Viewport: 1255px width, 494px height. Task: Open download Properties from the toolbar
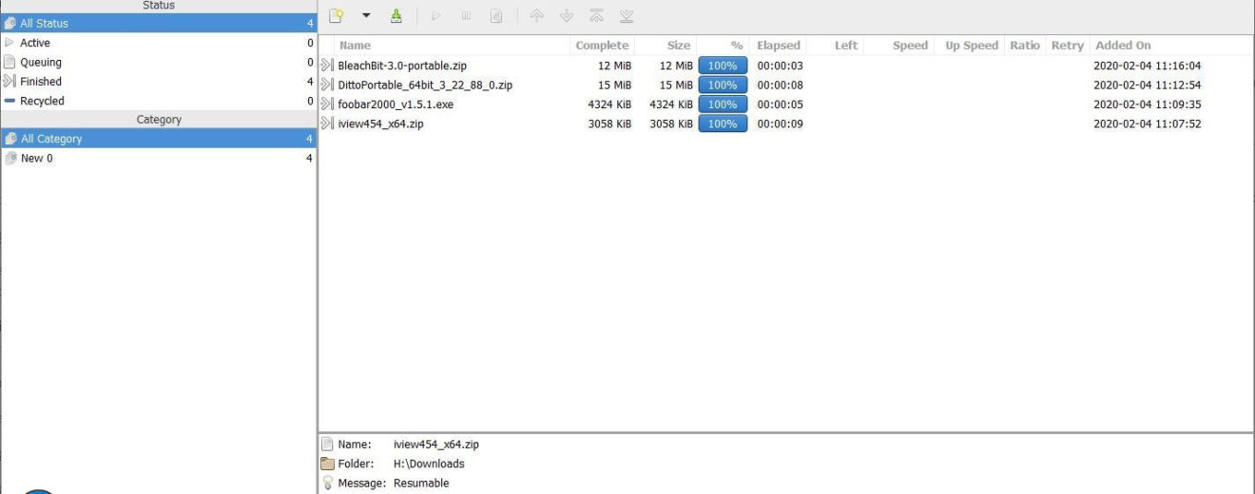[495, 15]
